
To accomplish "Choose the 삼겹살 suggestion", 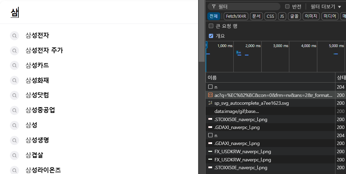I will click(x=34, y=155).
